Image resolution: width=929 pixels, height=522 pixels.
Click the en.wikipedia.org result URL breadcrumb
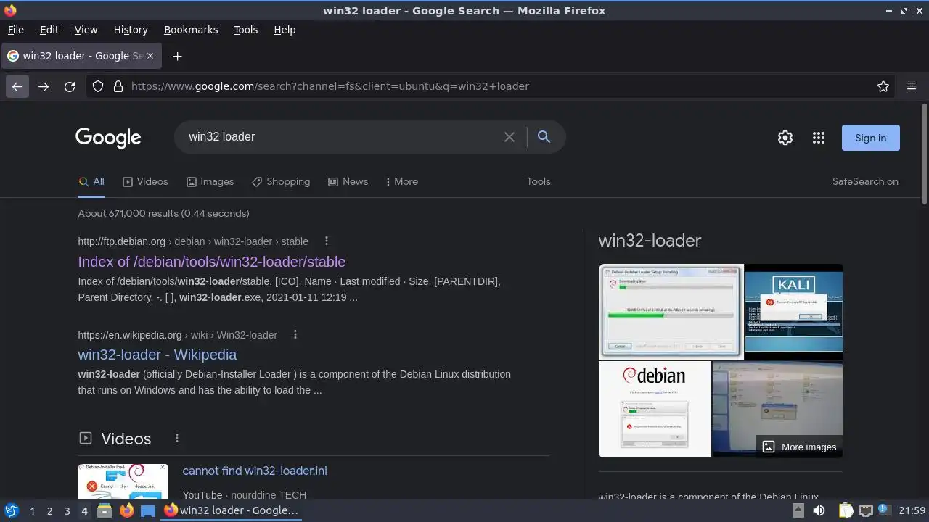tap(177, 335)
